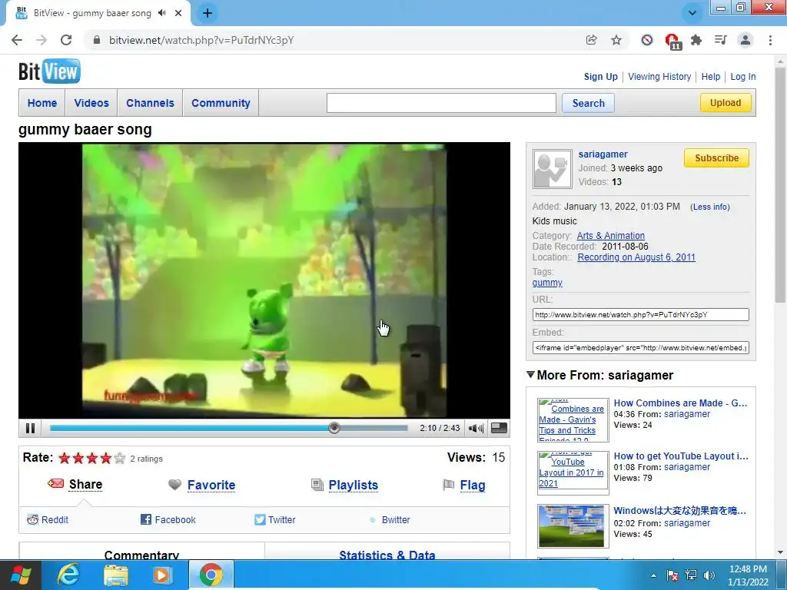
Task: Close the BitView gummy baaer song tab
Action: tap(178, 13)
